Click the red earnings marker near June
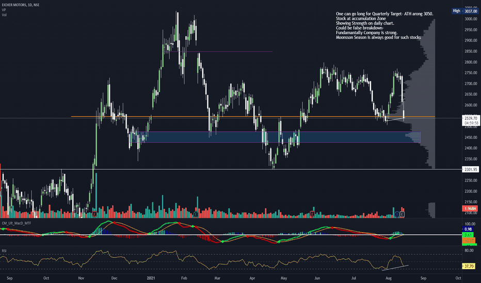 312,214
